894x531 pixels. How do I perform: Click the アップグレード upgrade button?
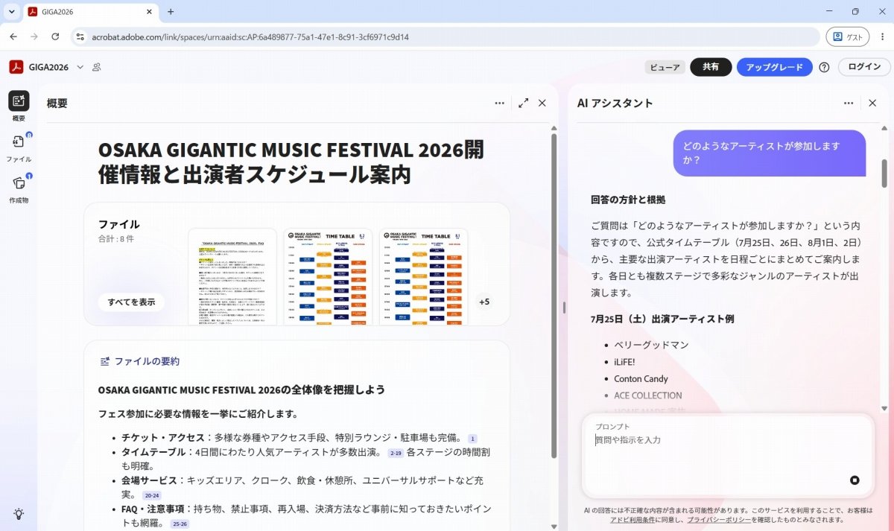click(x=774, y=67)
